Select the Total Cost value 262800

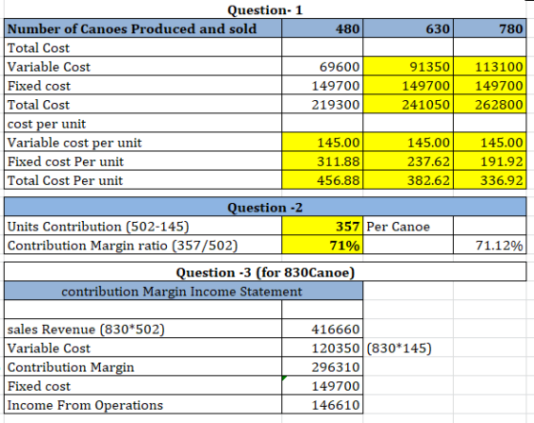pos(490,104)
